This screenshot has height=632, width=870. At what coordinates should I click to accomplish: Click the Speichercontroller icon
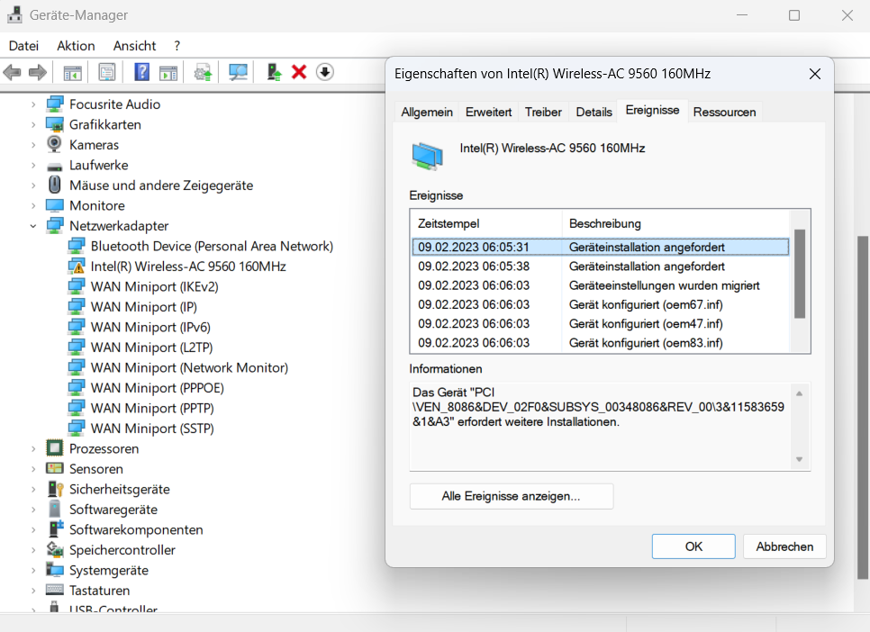55,549
